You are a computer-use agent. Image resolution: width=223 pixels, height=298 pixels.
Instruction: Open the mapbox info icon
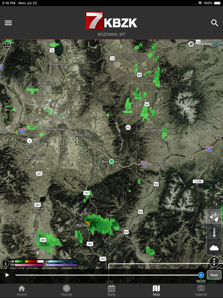pyautogui.click(x=217, y=44)
